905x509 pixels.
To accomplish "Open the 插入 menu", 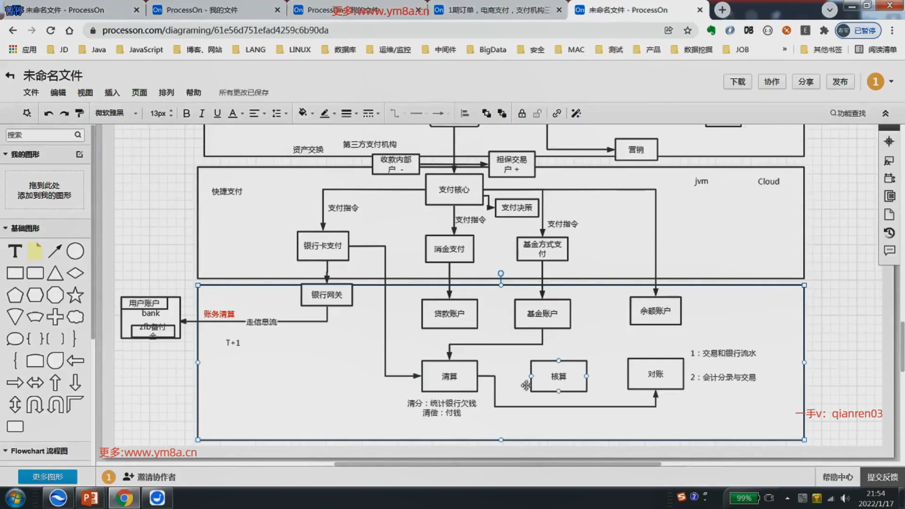I will 112,92.
